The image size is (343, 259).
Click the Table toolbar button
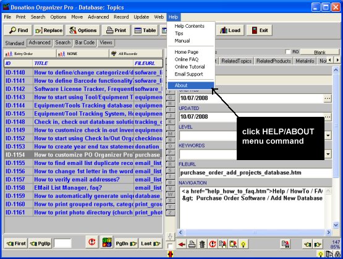pos(145,30)
